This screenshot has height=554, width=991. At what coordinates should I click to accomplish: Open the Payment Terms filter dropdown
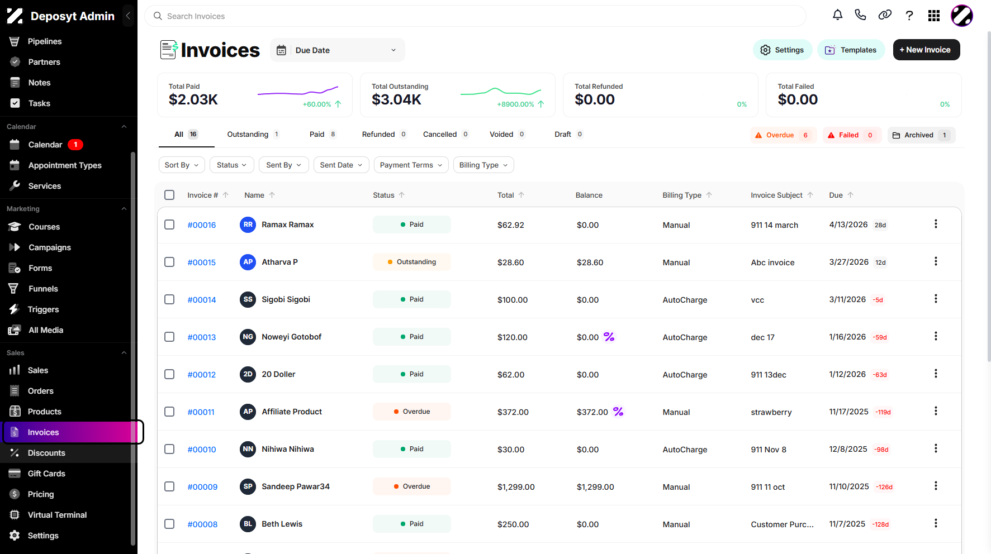click(411, 165)
